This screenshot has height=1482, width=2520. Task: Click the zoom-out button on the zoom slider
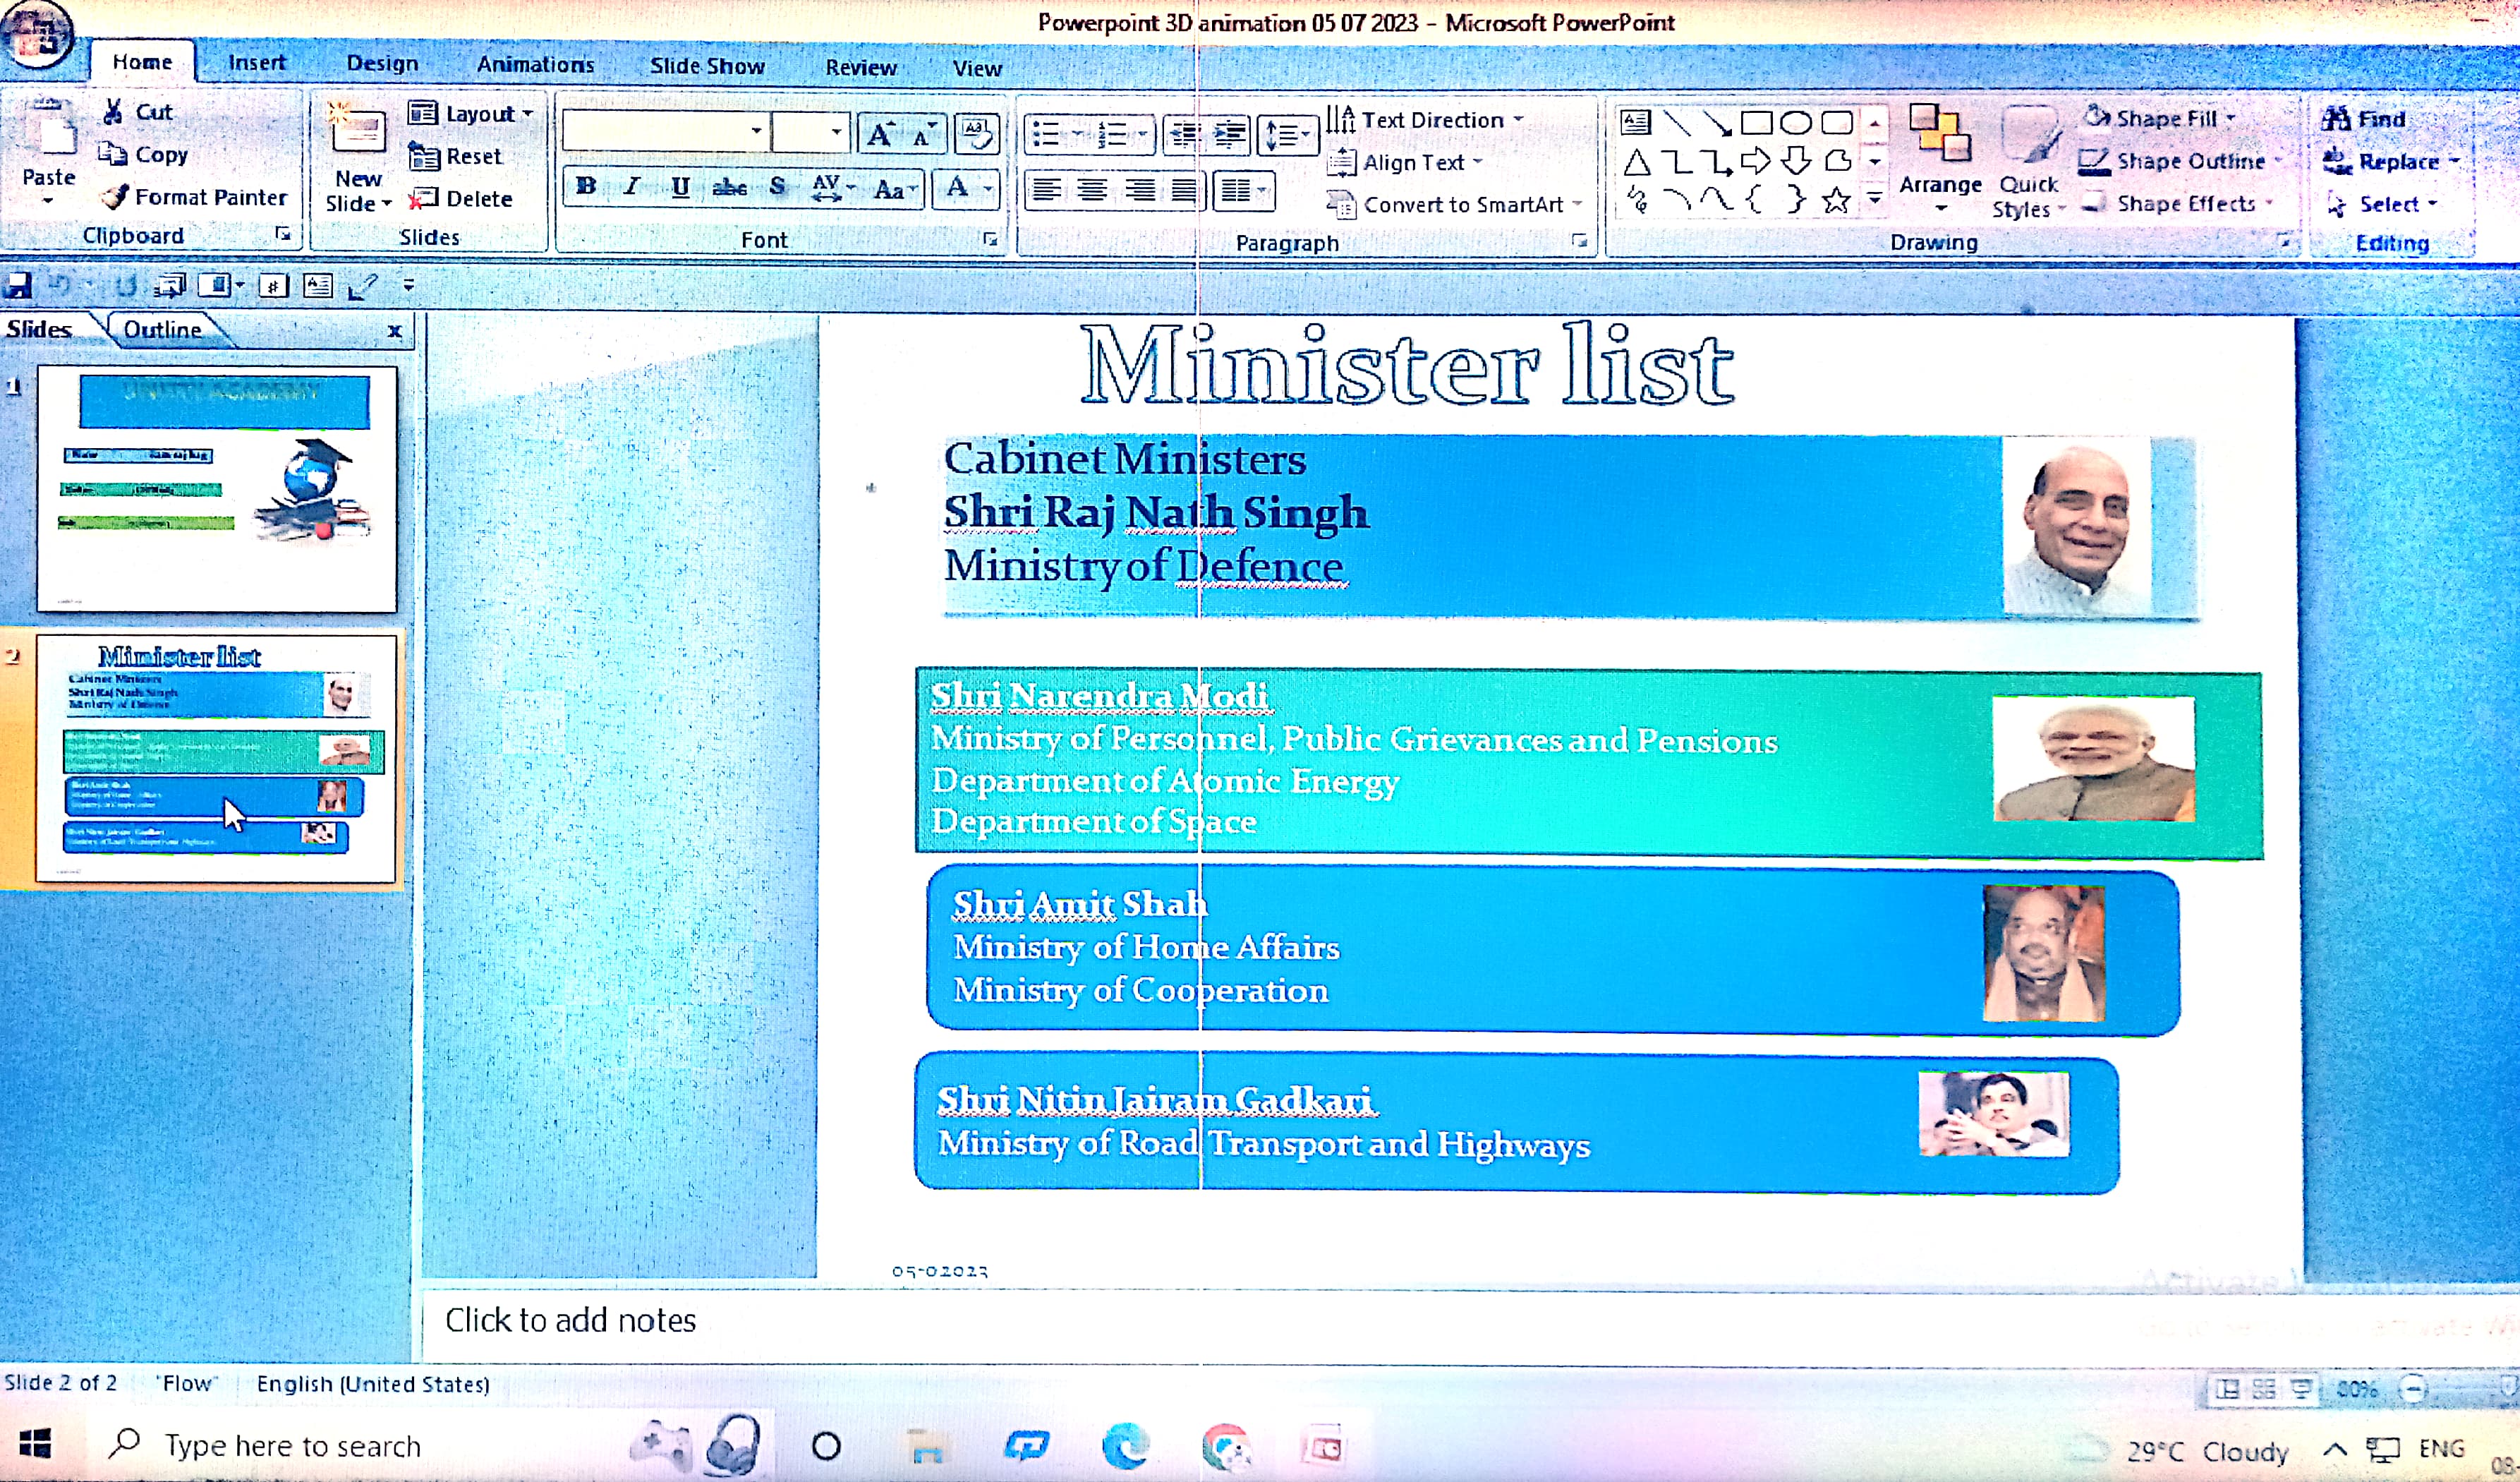pyautogui.click(x=2413, y=1389)
